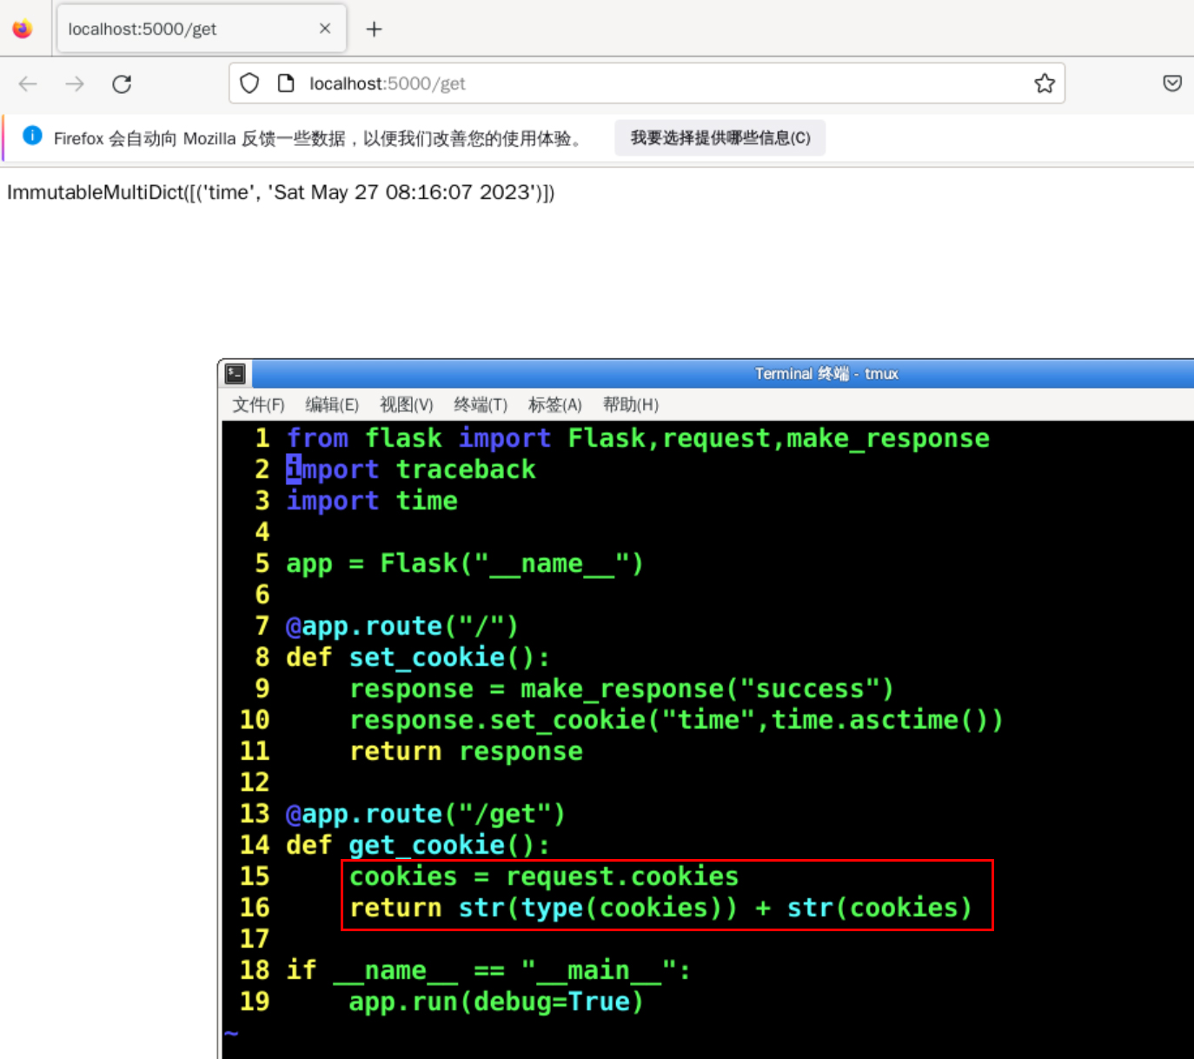Screen dimensions: 1194x1059
Task: Open a new browser tab
Action: (x=374, y=30)
